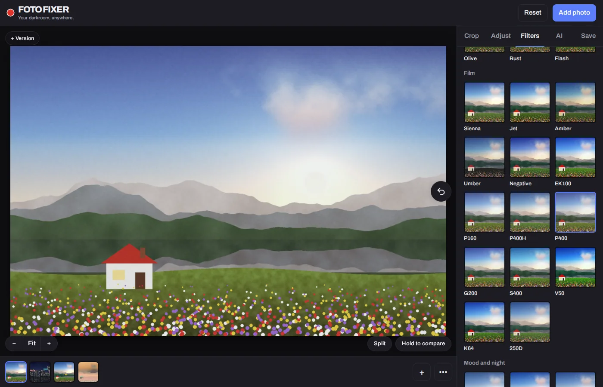The width and height of the screenshot is (603, 387).
Task: Apply the S400 film filter
Action: [530, 267]
